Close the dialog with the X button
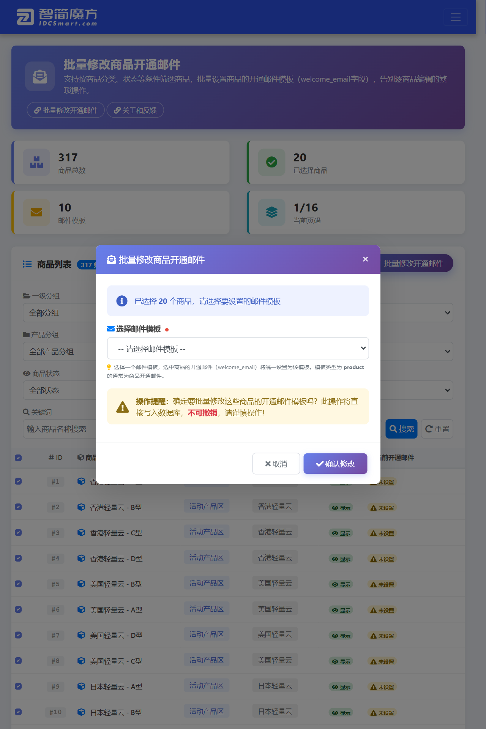Screen dimensions: 486x729 365,259
